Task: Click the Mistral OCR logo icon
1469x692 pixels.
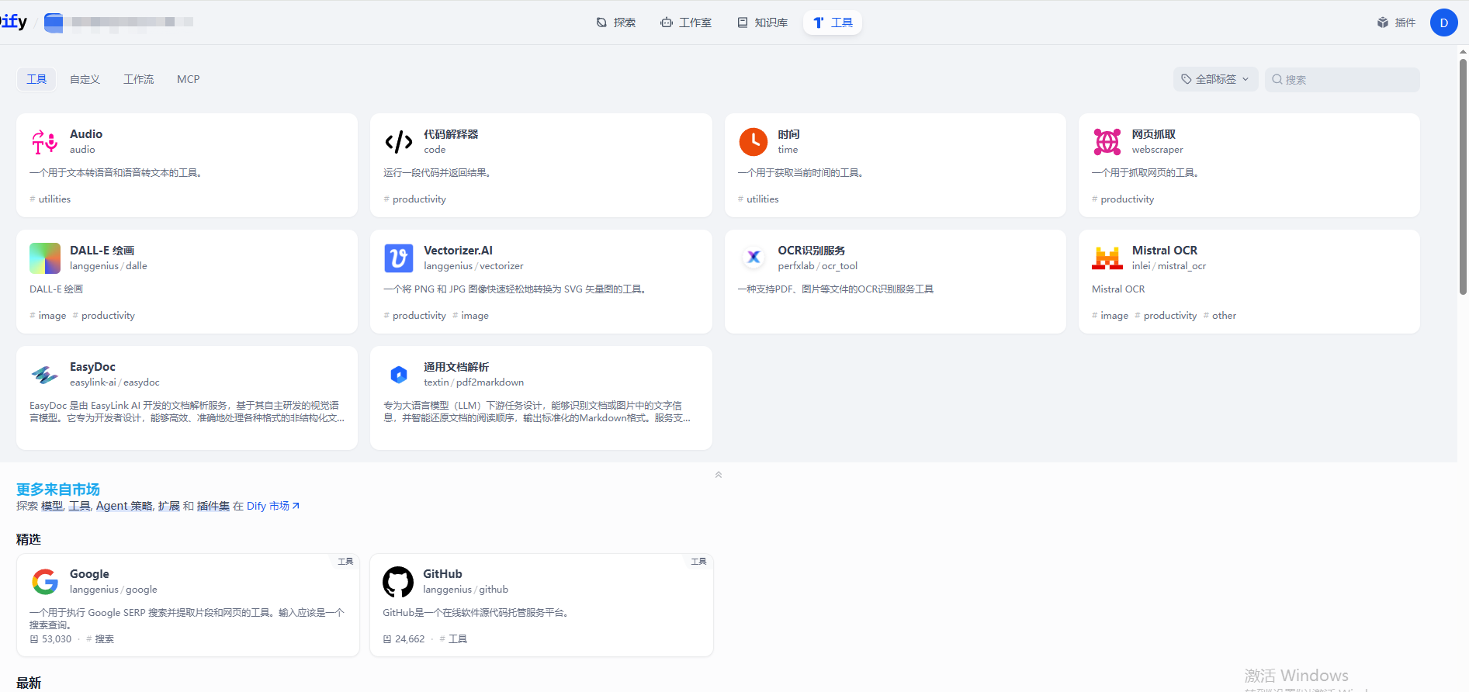Action: (x=1107, y=258)
